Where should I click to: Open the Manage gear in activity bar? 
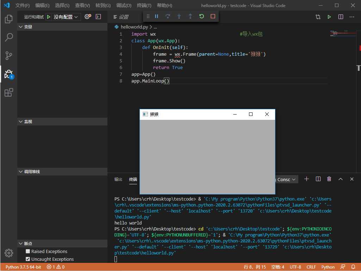pos(8,253)
